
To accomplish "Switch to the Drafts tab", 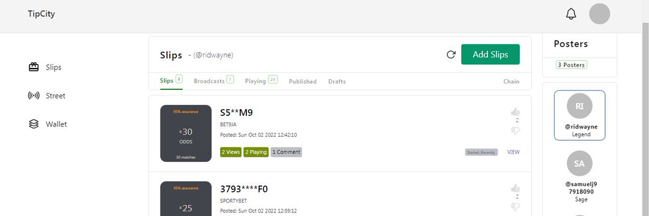I will (x=337, y=82).
